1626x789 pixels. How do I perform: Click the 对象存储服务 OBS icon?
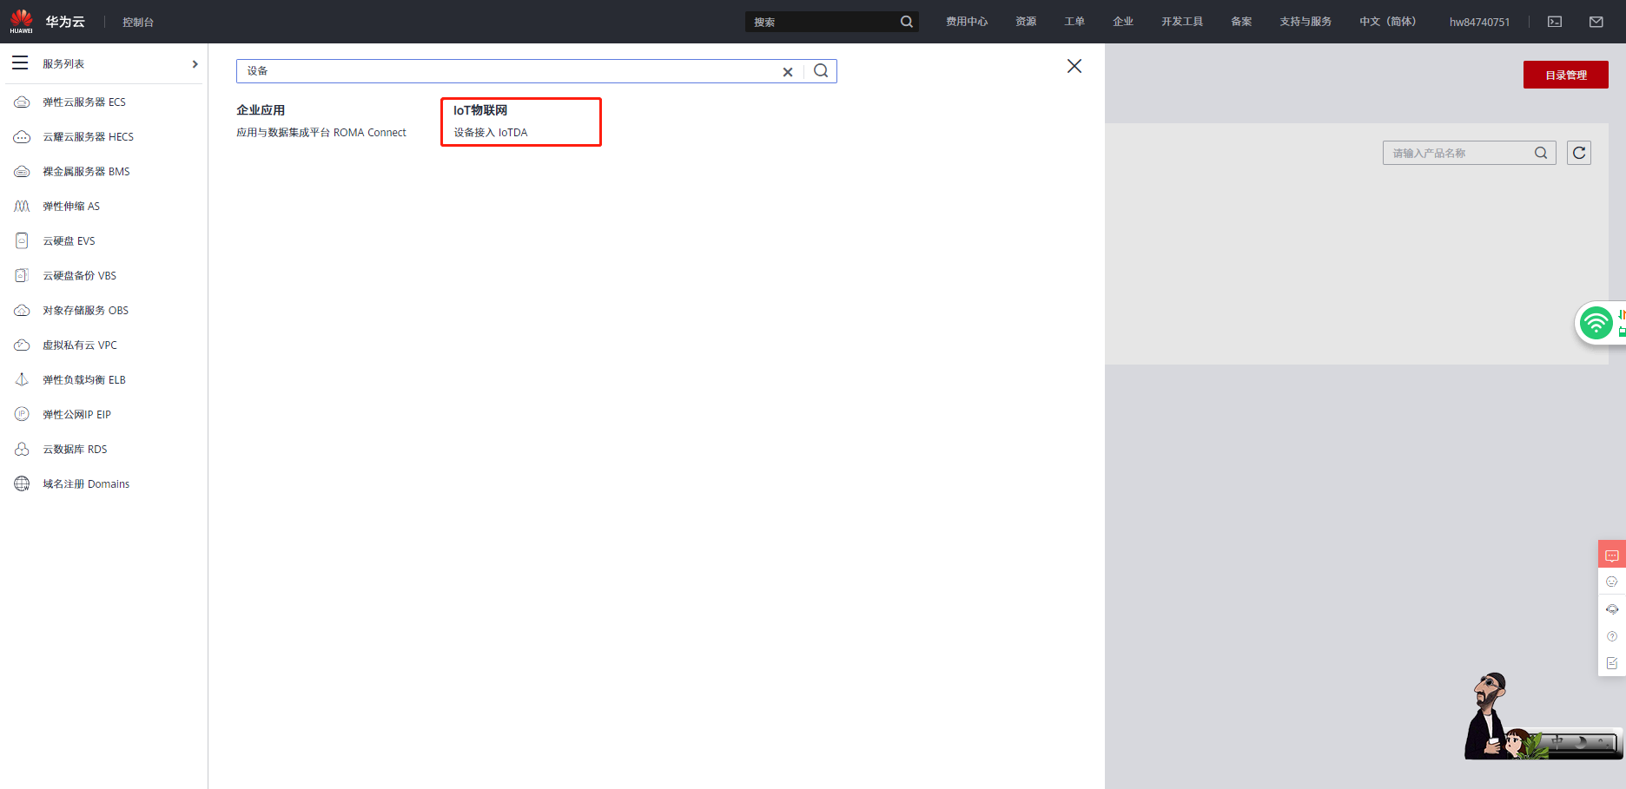22,311
